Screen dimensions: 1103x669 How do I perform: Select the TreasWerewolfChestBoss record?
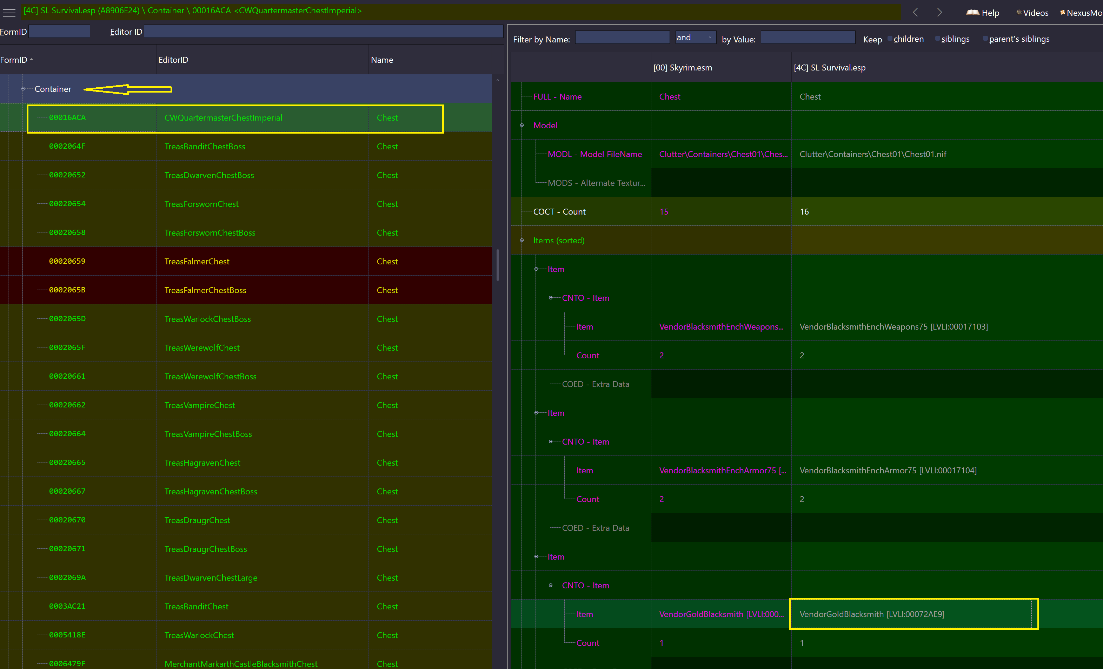coord(246,377)
